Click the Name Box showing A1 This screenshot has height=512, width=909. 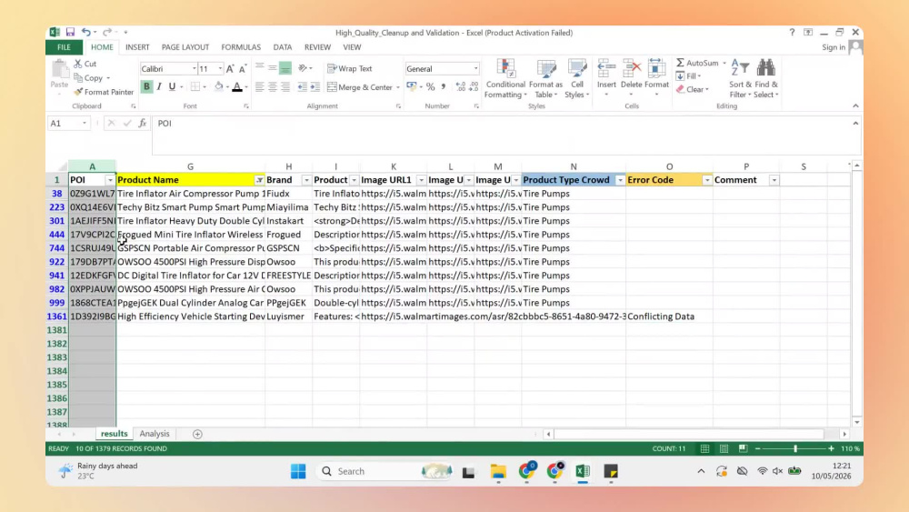coord(68,124)
